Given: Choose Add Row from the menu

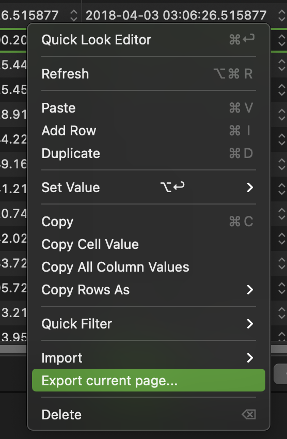Looking at the screenshot, I should pyautogui.click(x=149, y=131).
